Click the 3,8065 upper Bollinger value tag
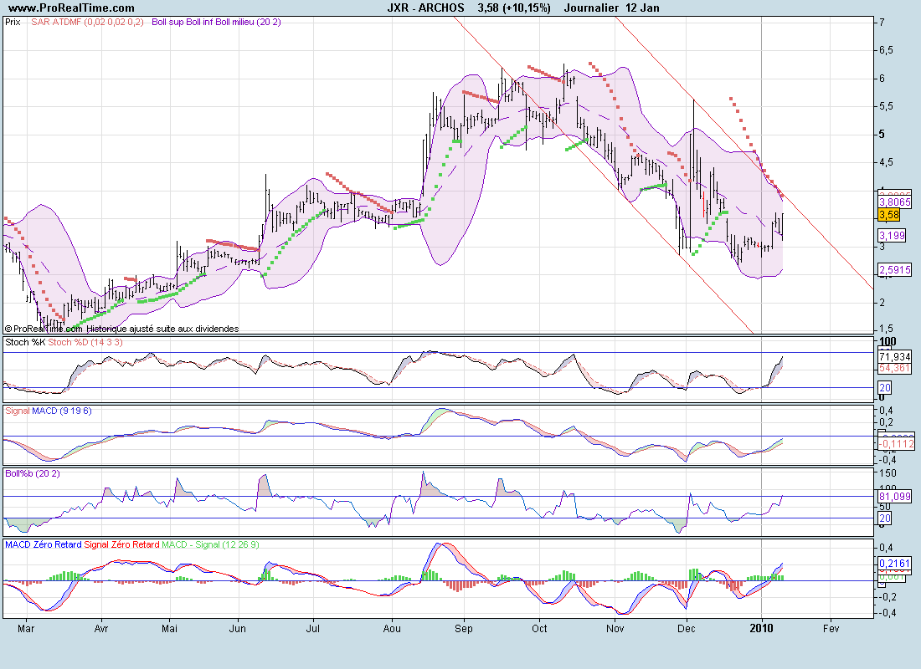921x669 pixels. [894, 202]
